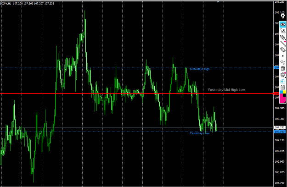
Task: Select the blue 107.199 low price tag
Action: [x=280, y=132]
